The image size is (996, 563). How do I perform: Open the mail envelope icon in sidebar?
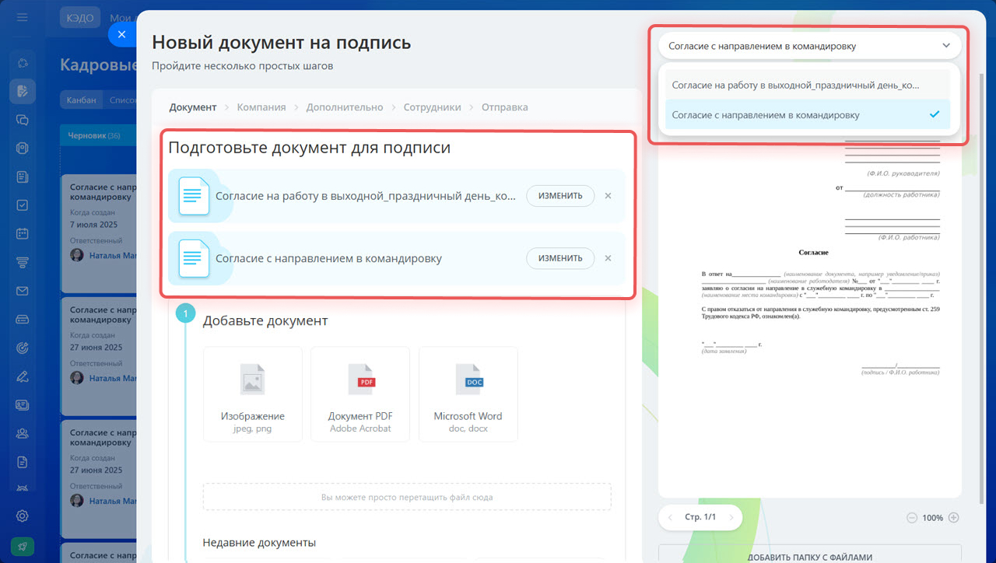click(23, 291)
